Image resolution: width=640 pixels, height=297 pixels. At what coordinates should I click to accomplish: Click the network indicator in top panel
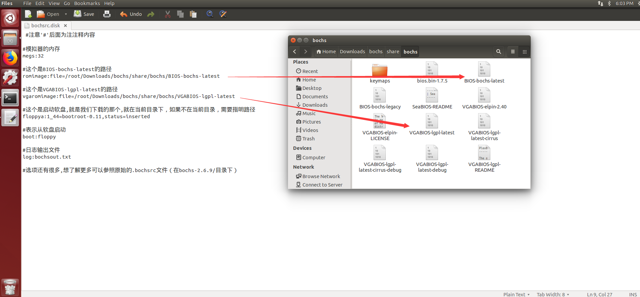(601, 3)
